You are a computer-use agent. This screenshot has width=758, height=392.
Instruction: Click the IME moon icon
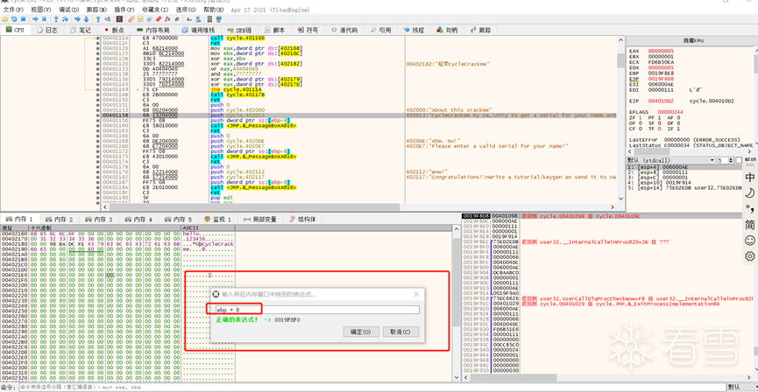click(750, 193)
